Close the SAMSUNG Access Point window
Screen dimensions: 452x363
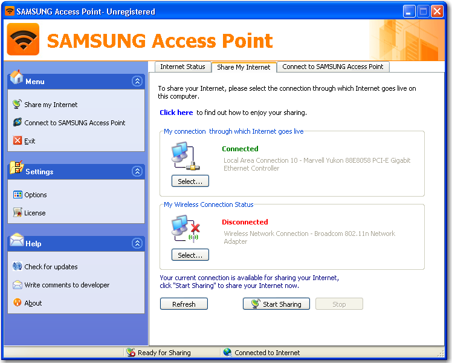coord(437,11)
